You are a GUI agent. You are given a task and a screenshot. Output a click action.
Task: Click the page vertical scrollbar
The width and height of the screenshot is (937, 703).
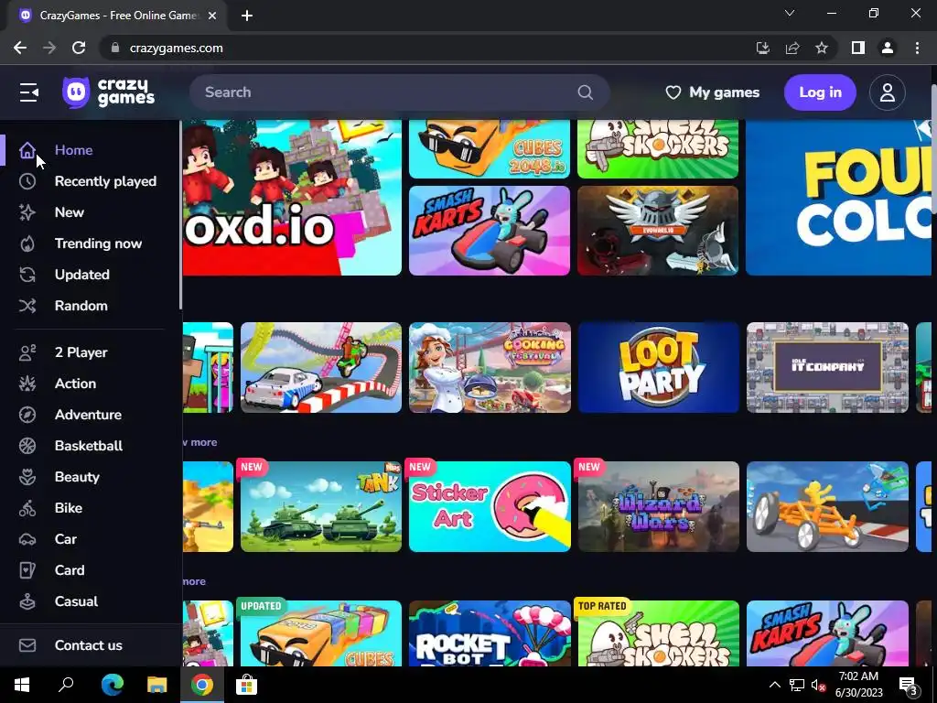(x=933, y=149)
